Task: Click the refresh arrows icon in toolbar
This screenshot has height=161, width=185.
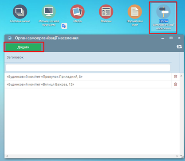Action: click(x=179, y=47)
